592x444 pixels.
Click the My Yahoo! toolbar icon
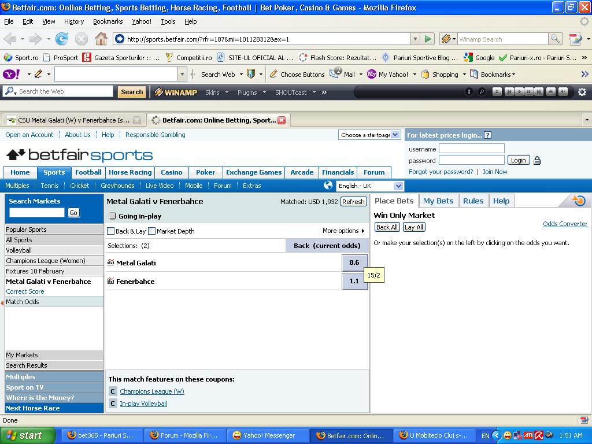coord(372,75)
